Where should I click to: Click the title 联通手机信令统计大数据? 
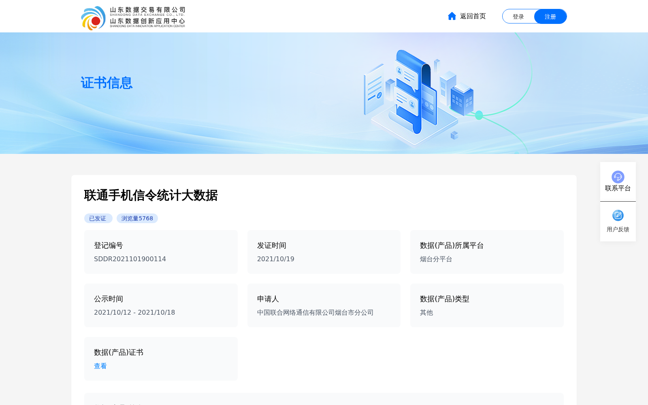(151, 195)
